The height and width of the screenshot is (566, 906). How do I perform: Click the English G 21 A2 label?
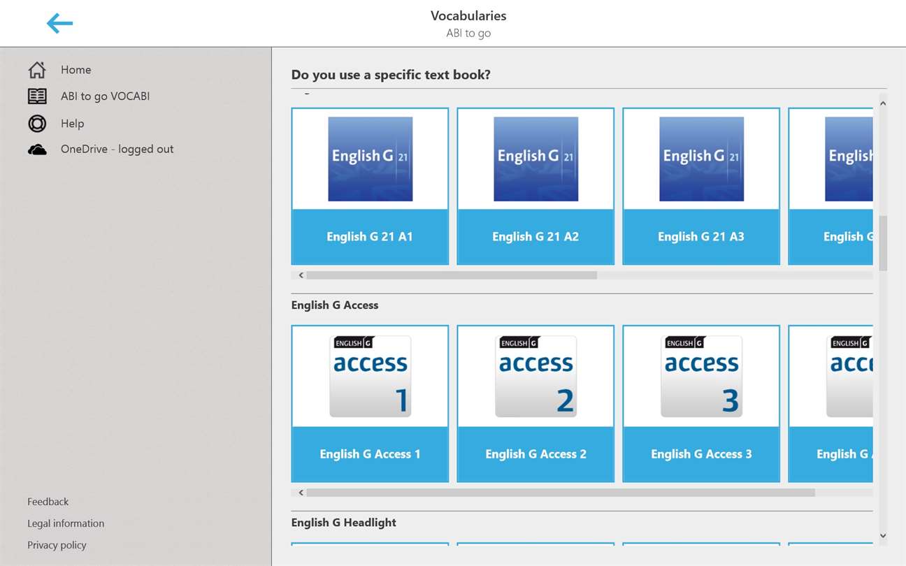535,237
